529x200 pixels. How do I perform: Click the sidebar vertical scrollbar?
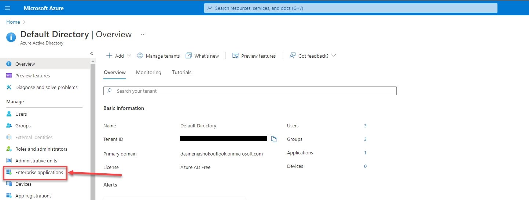click(93, 131)
